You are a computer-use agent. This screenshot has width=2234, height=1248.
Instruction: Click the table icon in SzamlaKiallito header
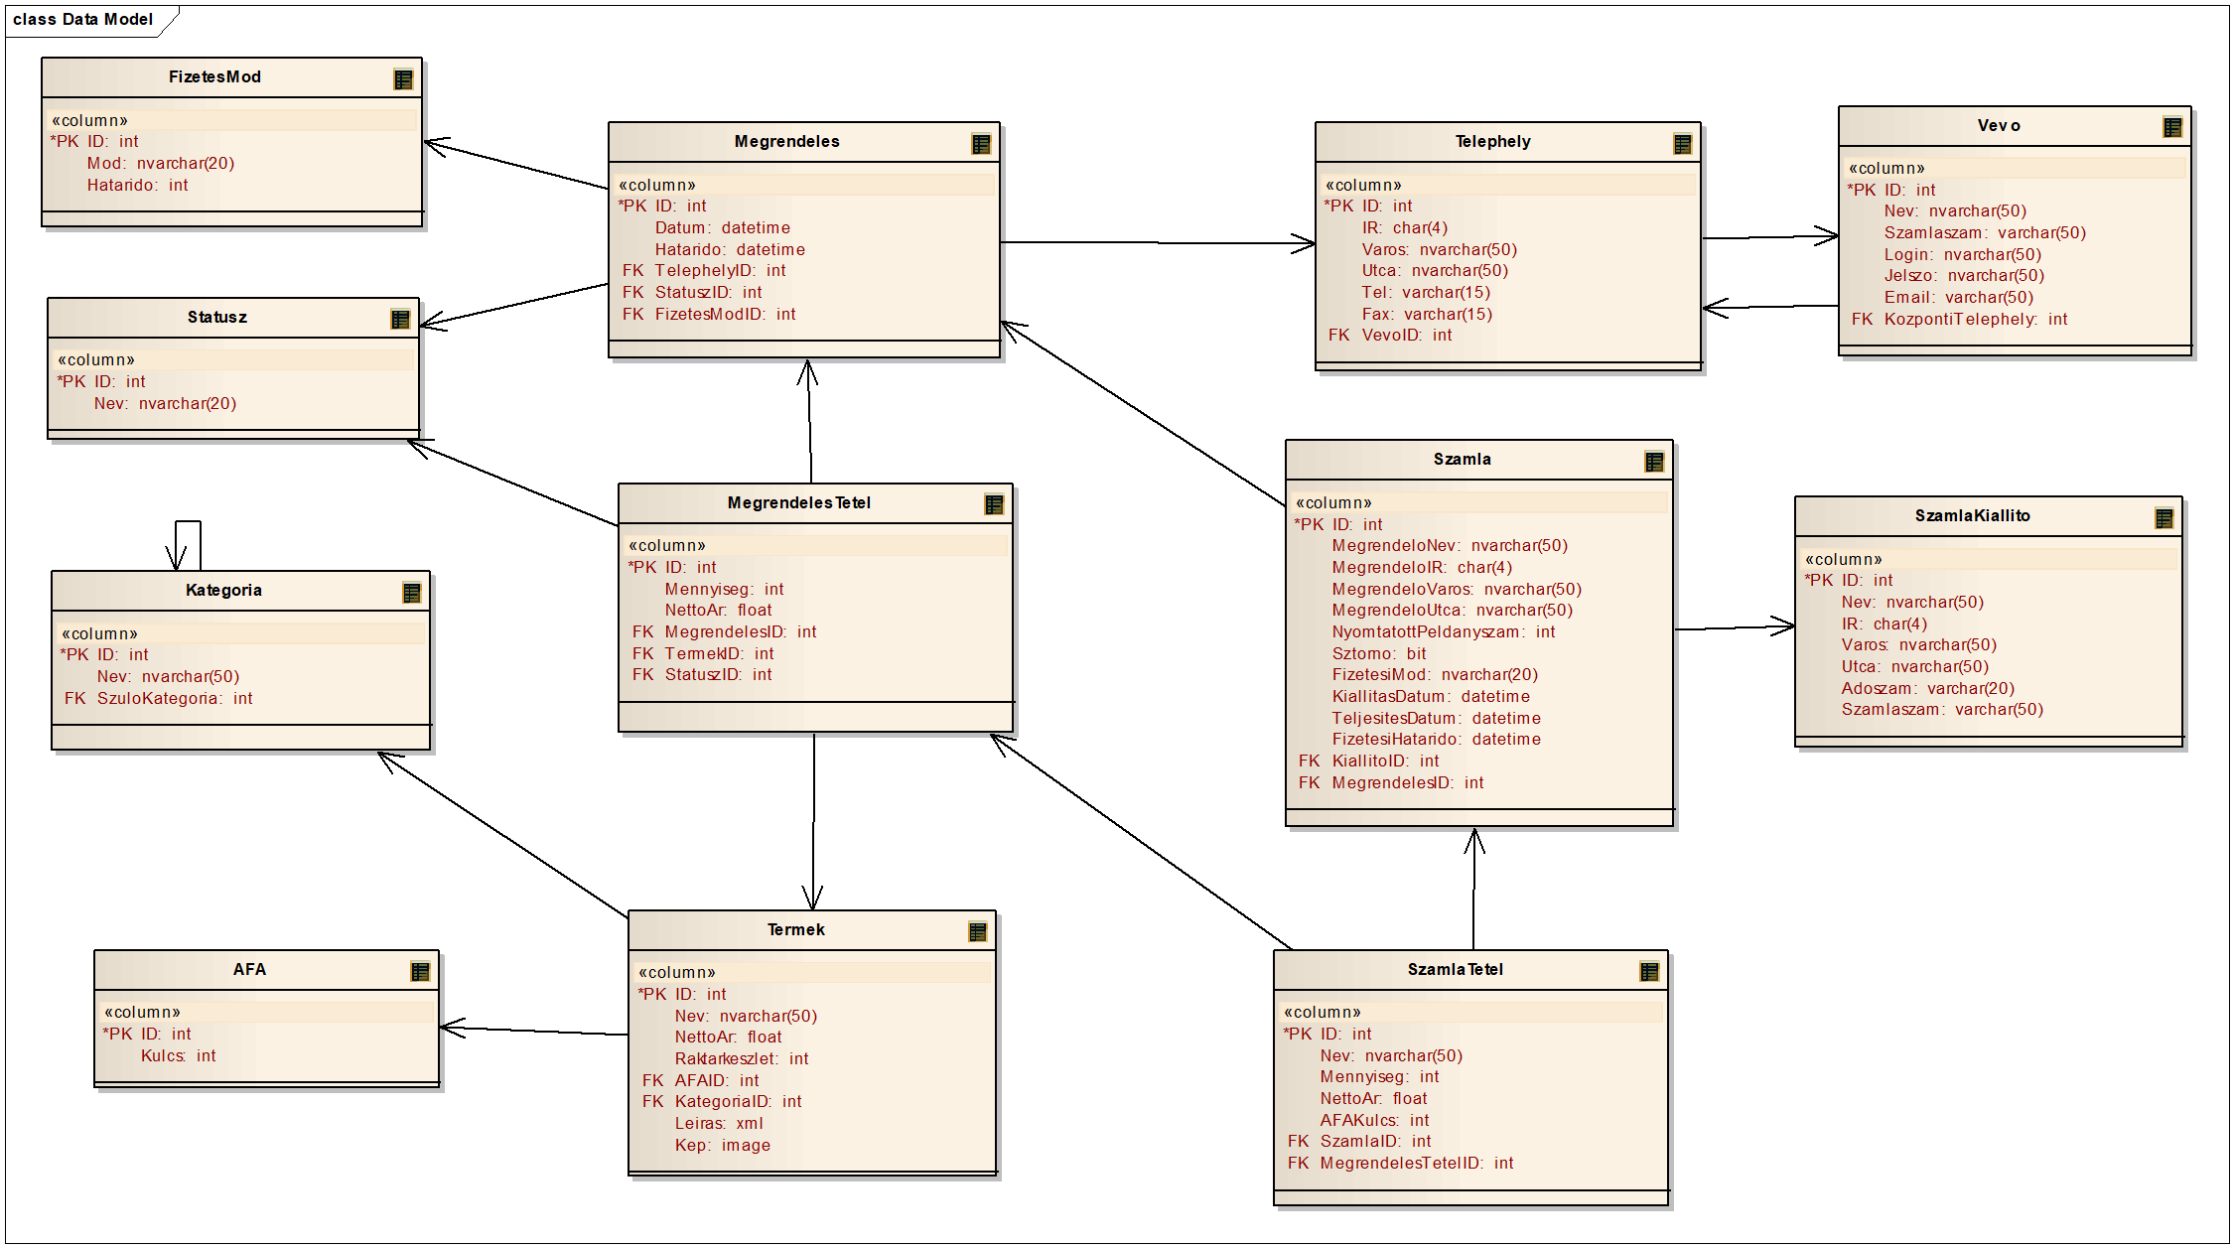pos(2164,518)
